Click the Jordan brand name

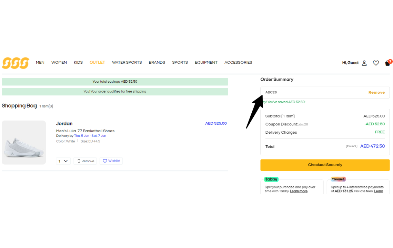[x=64, y=124]
